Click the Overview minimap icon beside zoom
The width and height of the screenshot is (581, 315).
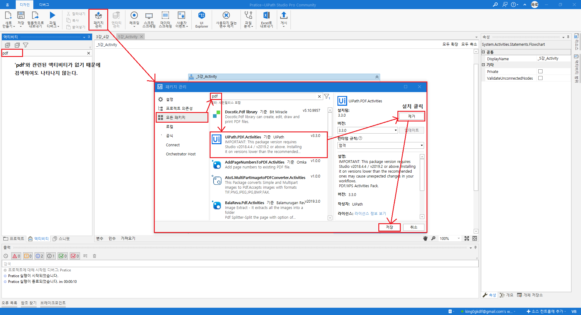pos(475,238)
